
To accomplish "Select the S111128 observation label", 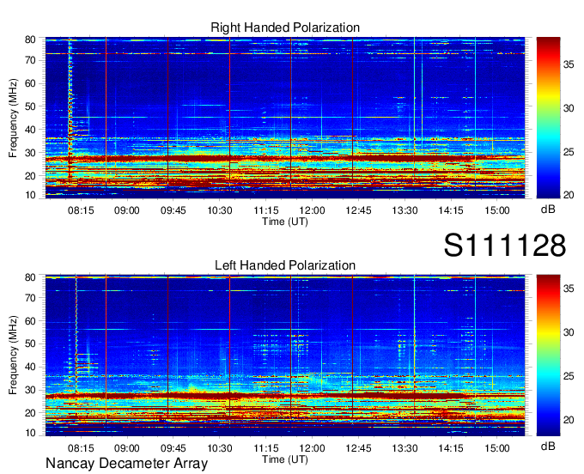I will coord(505,245).
